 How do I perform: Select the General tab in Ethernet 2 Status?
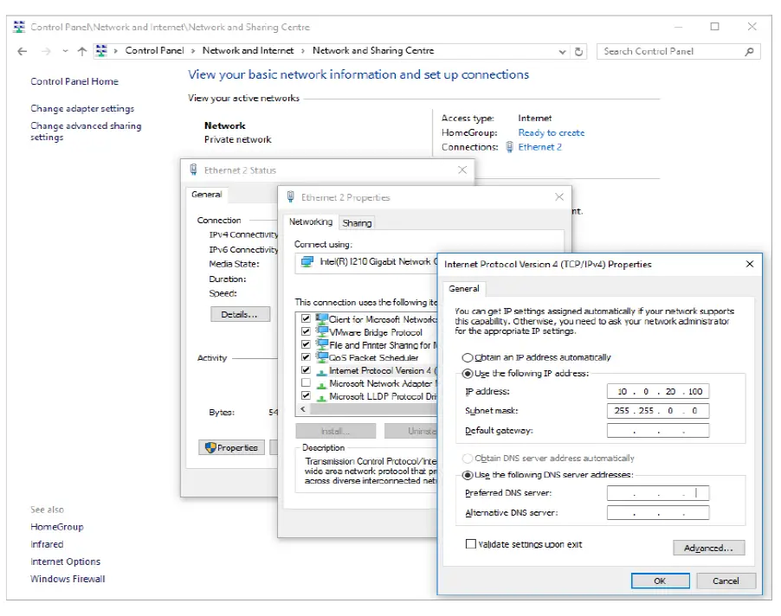point(207,195)
